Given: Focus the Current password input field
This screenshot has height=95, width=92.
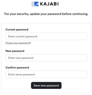Looking at the screenshot, I should [x=46, y=37].
